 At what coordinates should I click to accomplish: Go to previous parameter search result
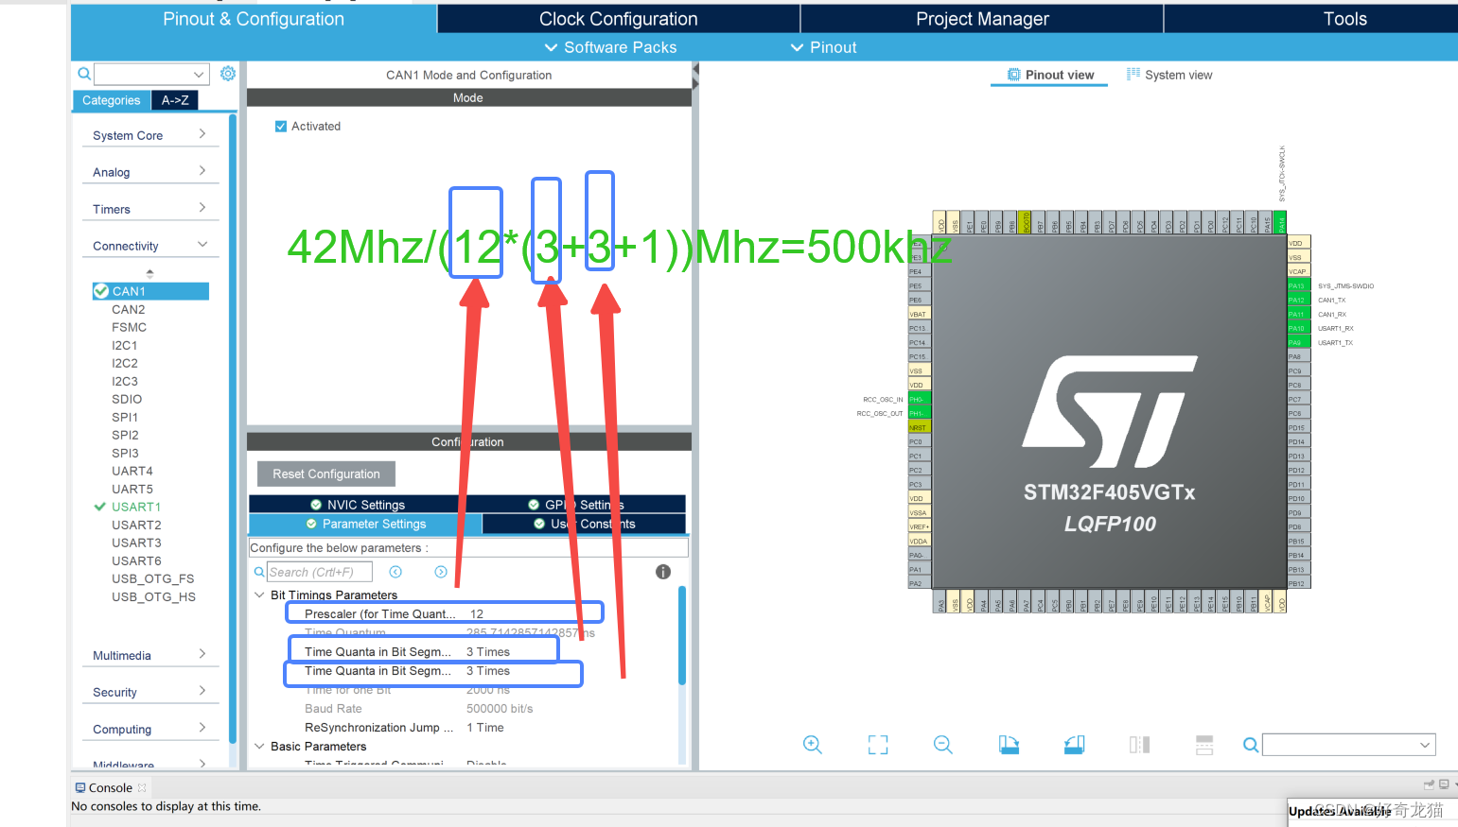click(395, 572)
